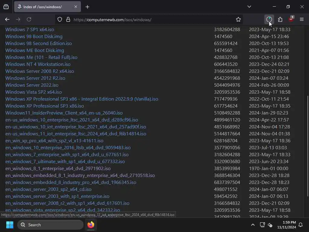Bookmark this page with the star icon

coord(238,20)
